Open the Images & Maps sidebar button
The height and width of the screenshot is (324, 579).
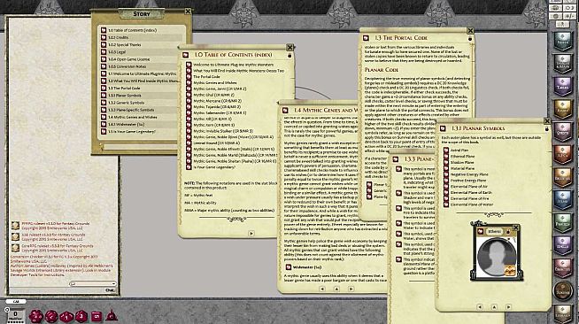tap(563, 64)
